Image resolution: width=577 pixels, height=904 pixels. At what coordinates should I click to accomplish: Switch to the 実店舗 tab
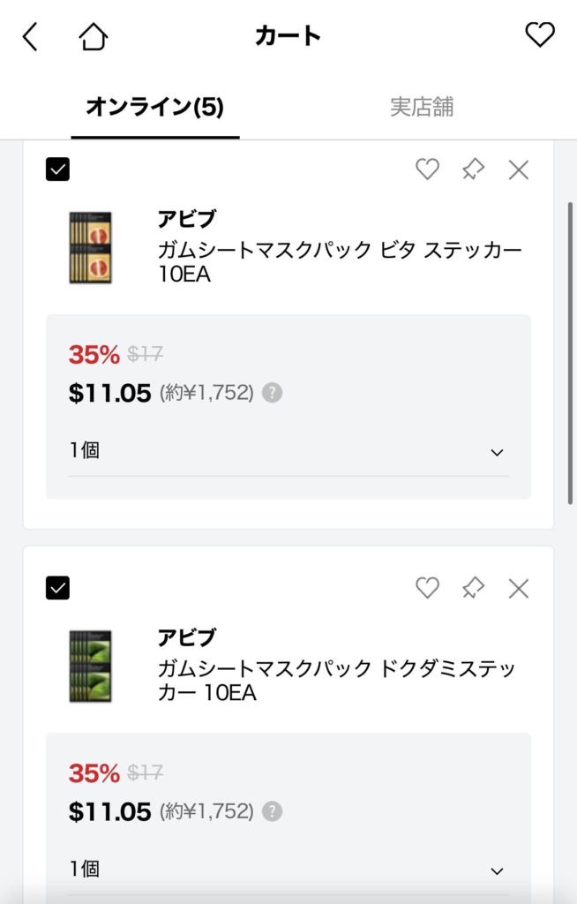tap(422, 108)
